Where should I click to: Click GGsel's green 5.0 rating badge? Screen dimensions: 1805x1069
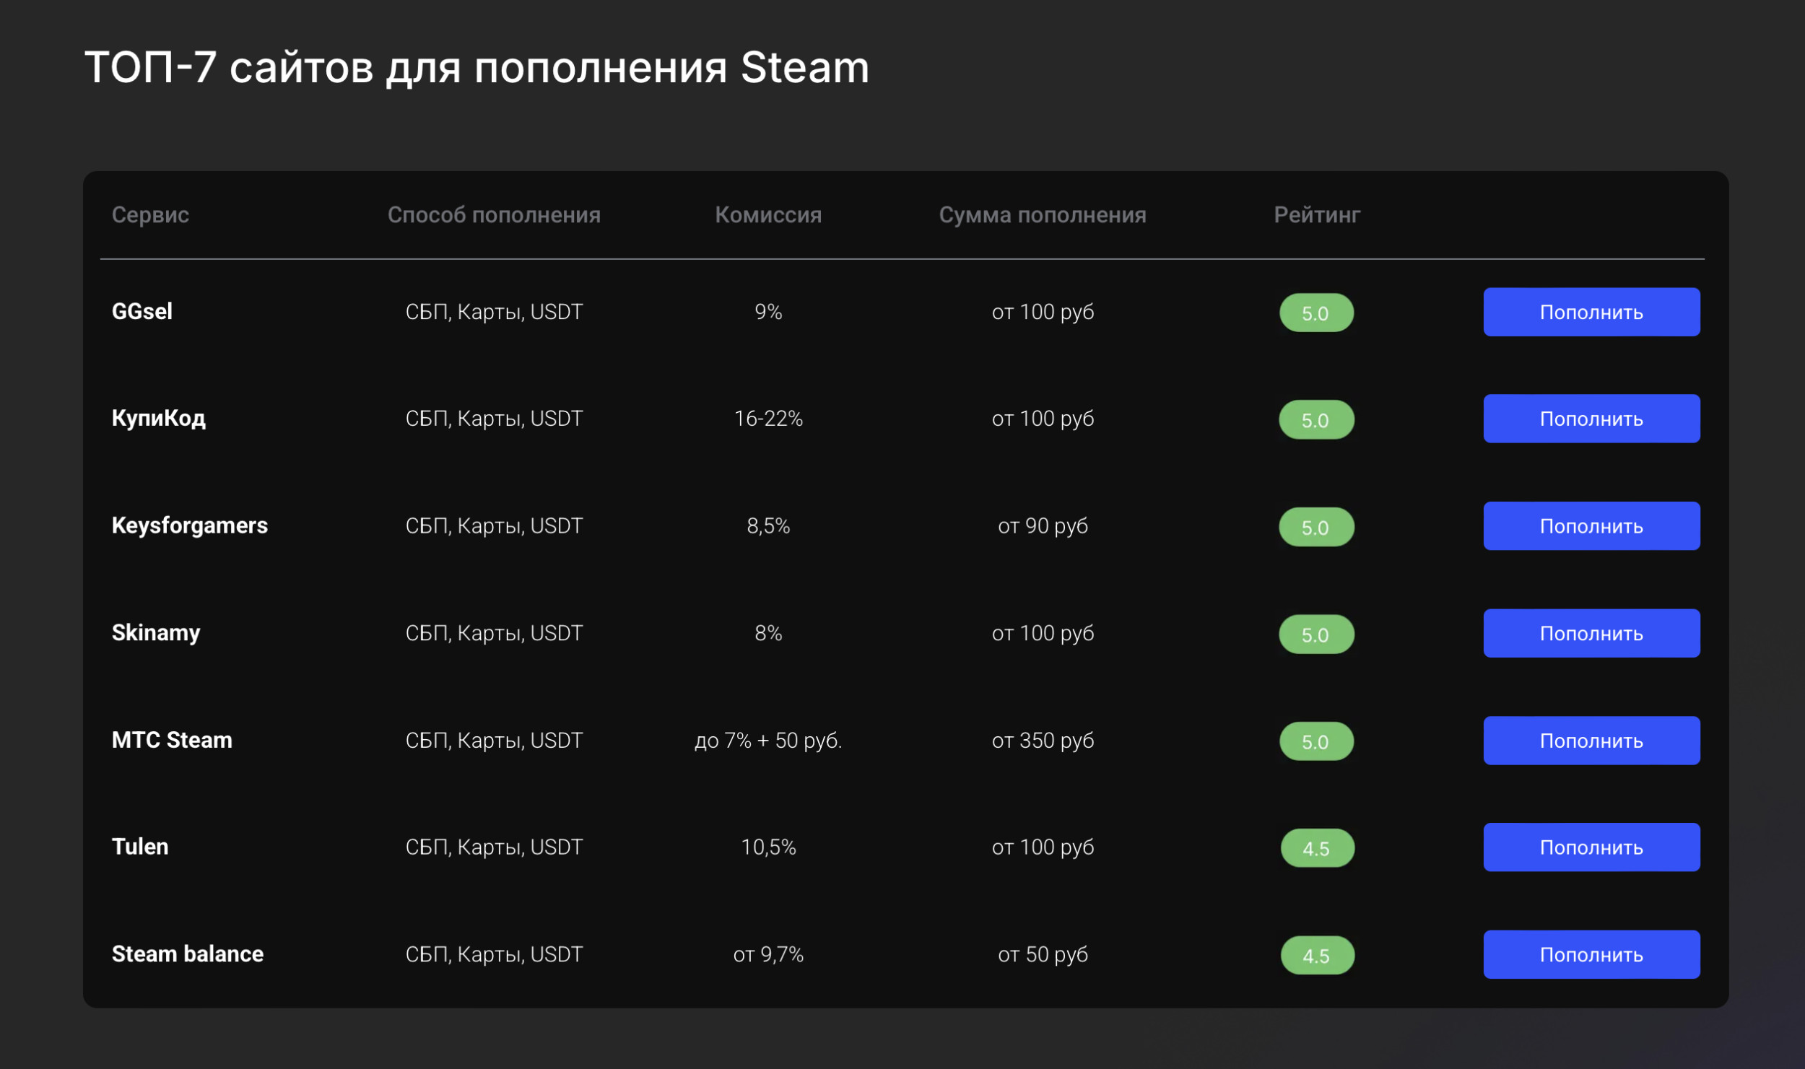1316,313
